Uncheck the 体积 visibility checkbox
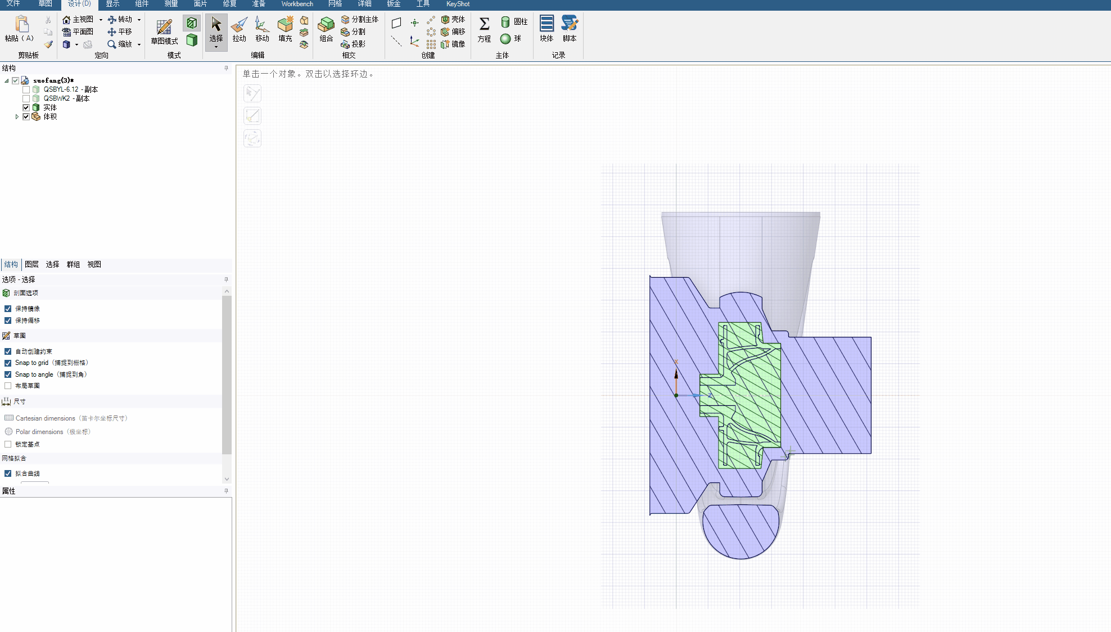The width and height of the screenshot is (1111, 632). pyautogui.click(x=26, y=116)
